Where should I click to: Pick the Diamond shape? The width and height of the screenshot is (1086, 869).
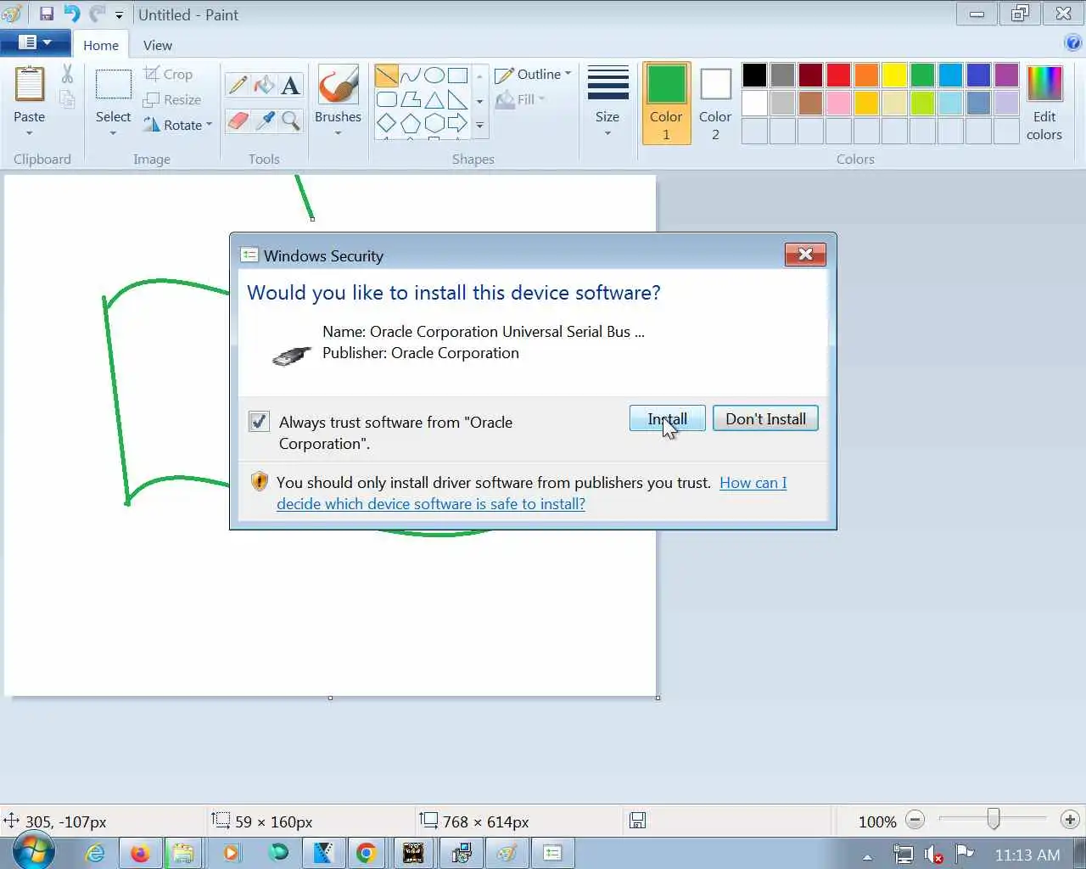(386, 123)
